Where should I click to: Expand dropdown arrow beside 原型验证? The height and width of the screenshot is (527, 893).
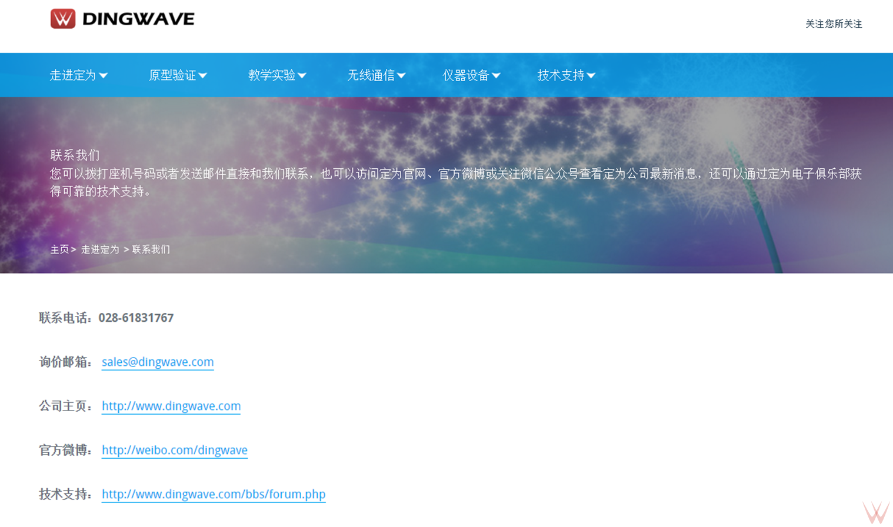pos(203,76)
